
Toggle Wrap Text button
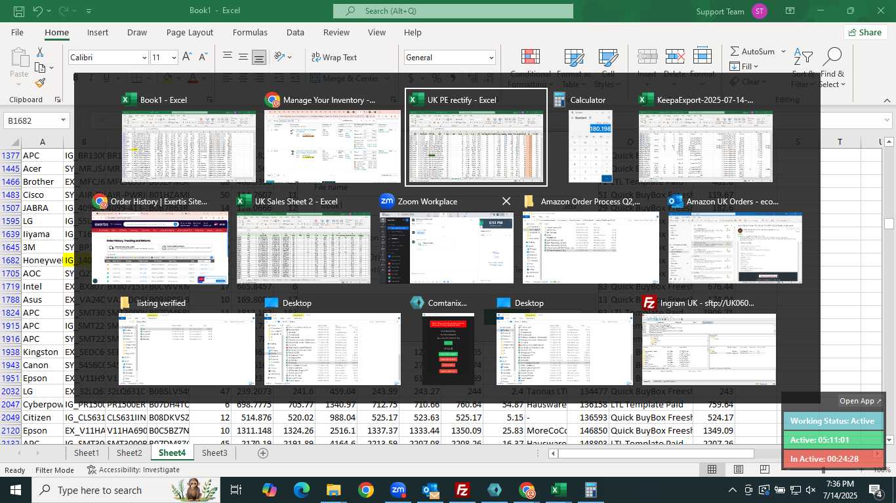(334, 58)
